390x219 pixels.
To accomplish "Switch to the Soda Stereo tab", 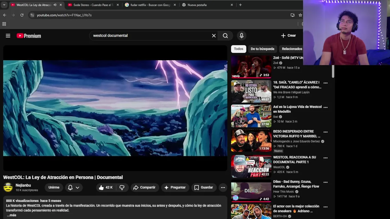I will 91,5.
